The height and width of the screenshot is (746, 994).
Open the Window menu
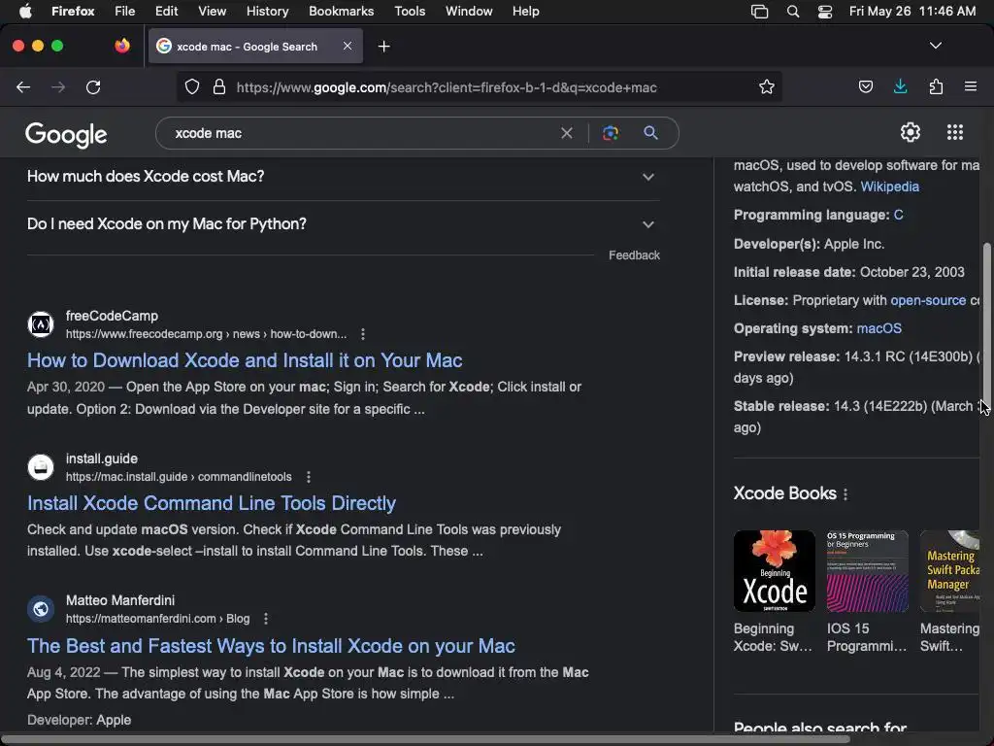(469, 11)
